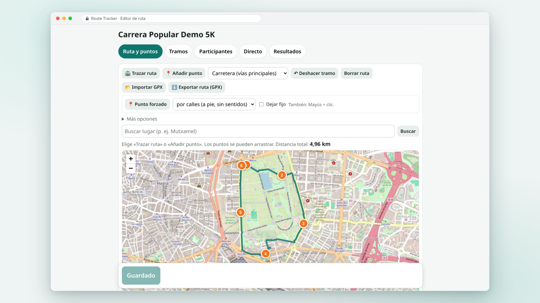Image resolution: width=540 pixels, height=303 pixels.
Task: Select route waypoint marker number 2
Action: pos(282,175)
